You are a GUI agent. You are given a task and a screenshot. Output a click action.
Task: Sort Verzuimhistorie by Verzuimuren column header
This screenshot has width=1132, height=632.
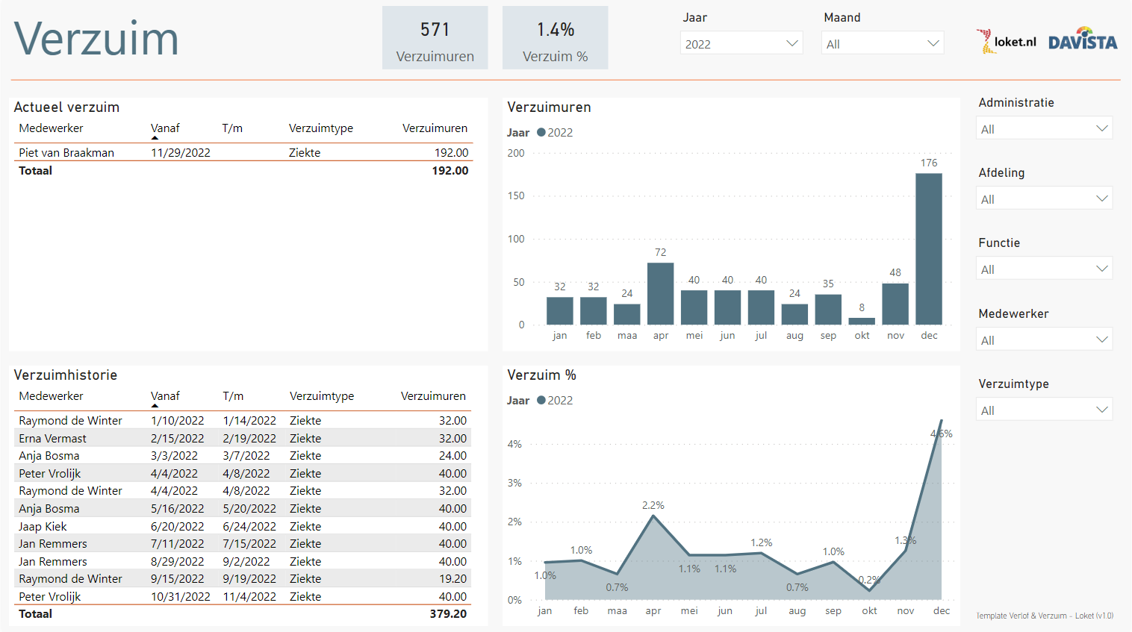pyautogui.click(x=432, y=396)
